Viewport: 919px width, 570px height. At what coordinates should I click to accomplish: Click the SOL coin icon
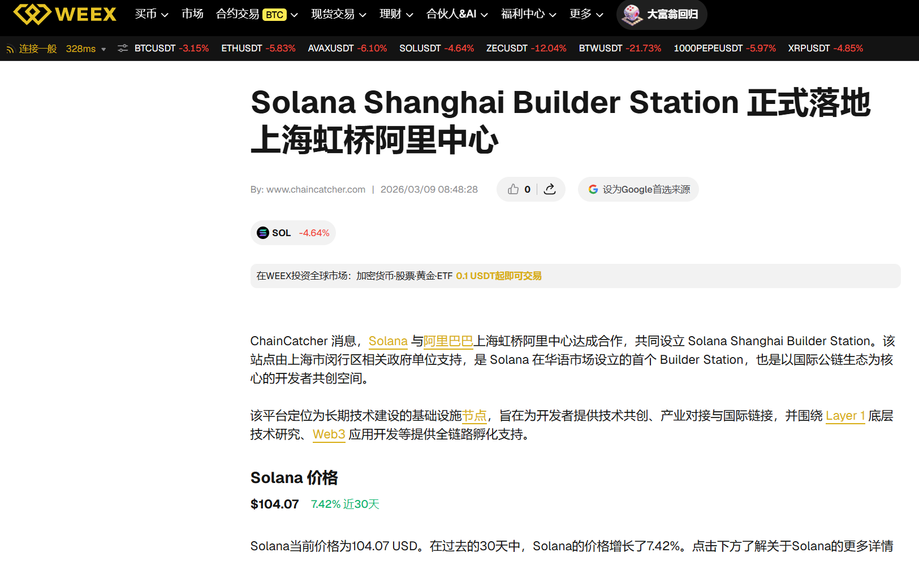(x=263, y=233)
